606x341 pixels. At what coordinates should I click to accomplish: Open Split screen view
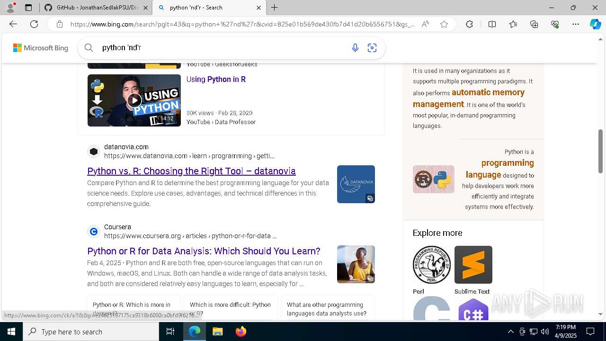(492, 24)
